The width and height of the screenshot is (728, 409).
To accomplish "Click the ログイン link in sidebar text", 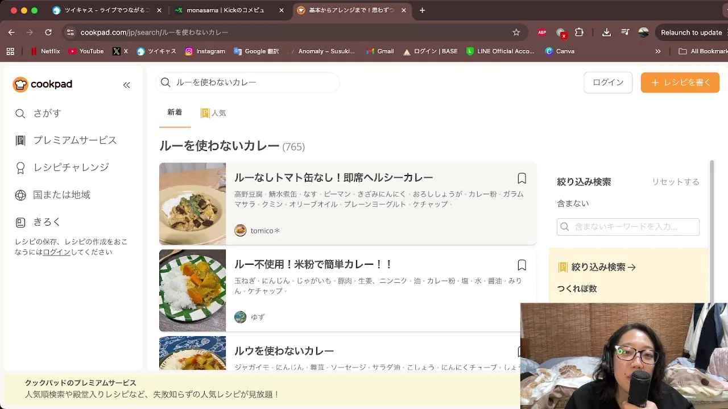I will pyautogui.click(x=57, y=252).
